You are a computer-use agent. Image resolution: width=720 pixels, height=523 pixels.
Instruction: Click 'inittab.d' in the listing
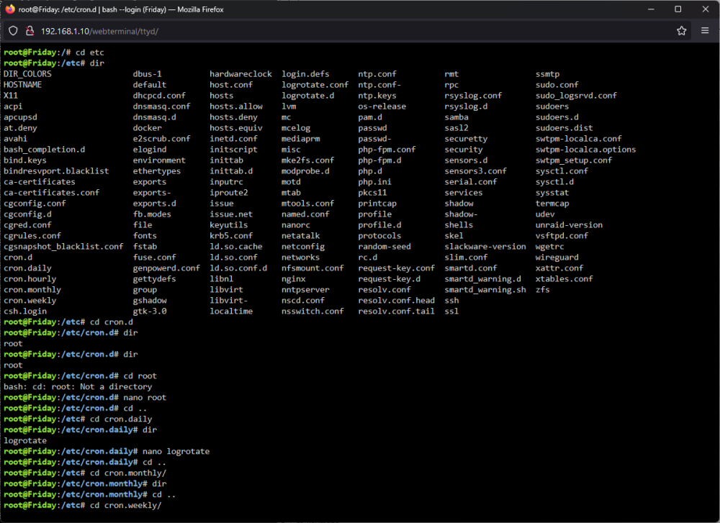coord(231,171)
